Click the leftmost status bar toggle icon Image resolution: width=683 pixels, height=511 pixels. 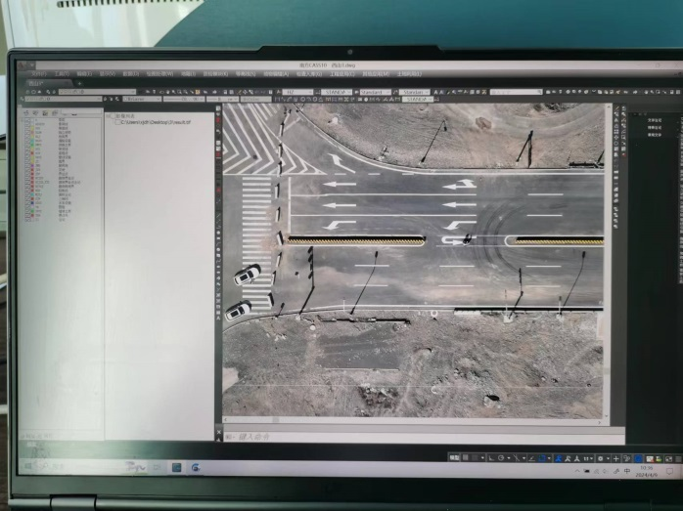(x=453, y=456)
